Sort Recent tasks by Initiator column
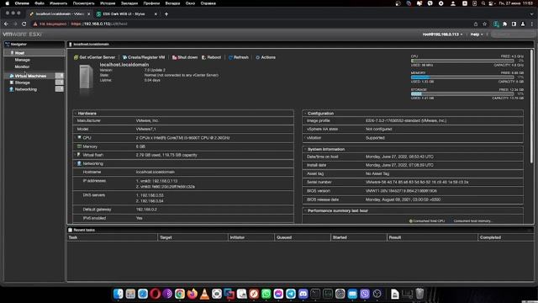This screenshot has width=538, height=303. tap(251, 237)
